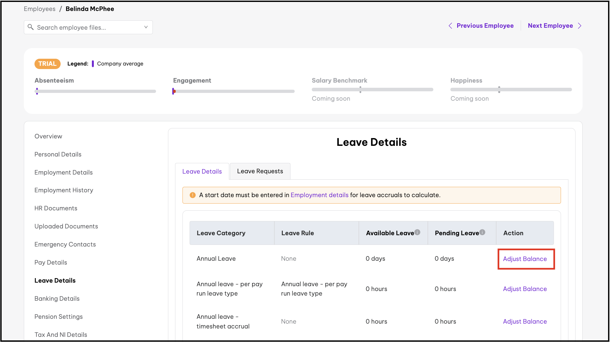Click the Absenteeism progress bar

(x=95, y=91)
